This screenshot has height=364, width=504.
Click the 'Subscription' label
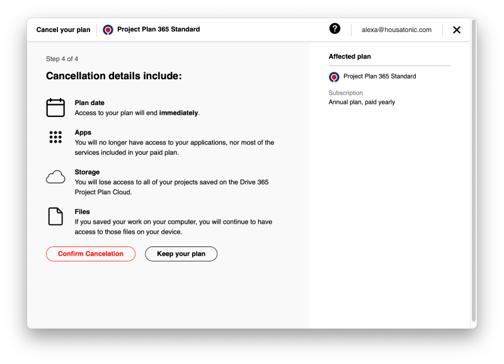[x=345, y=93]
